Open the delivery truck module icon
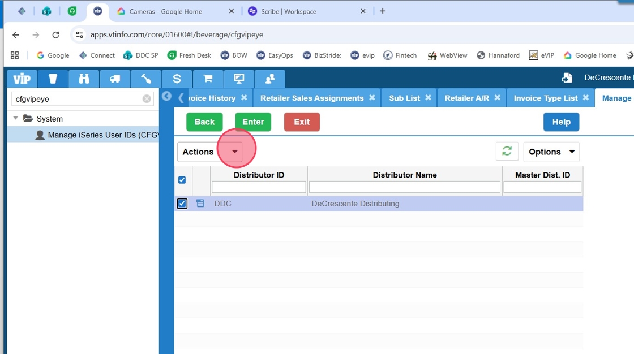Screen dimensions: 634x354 115,79
